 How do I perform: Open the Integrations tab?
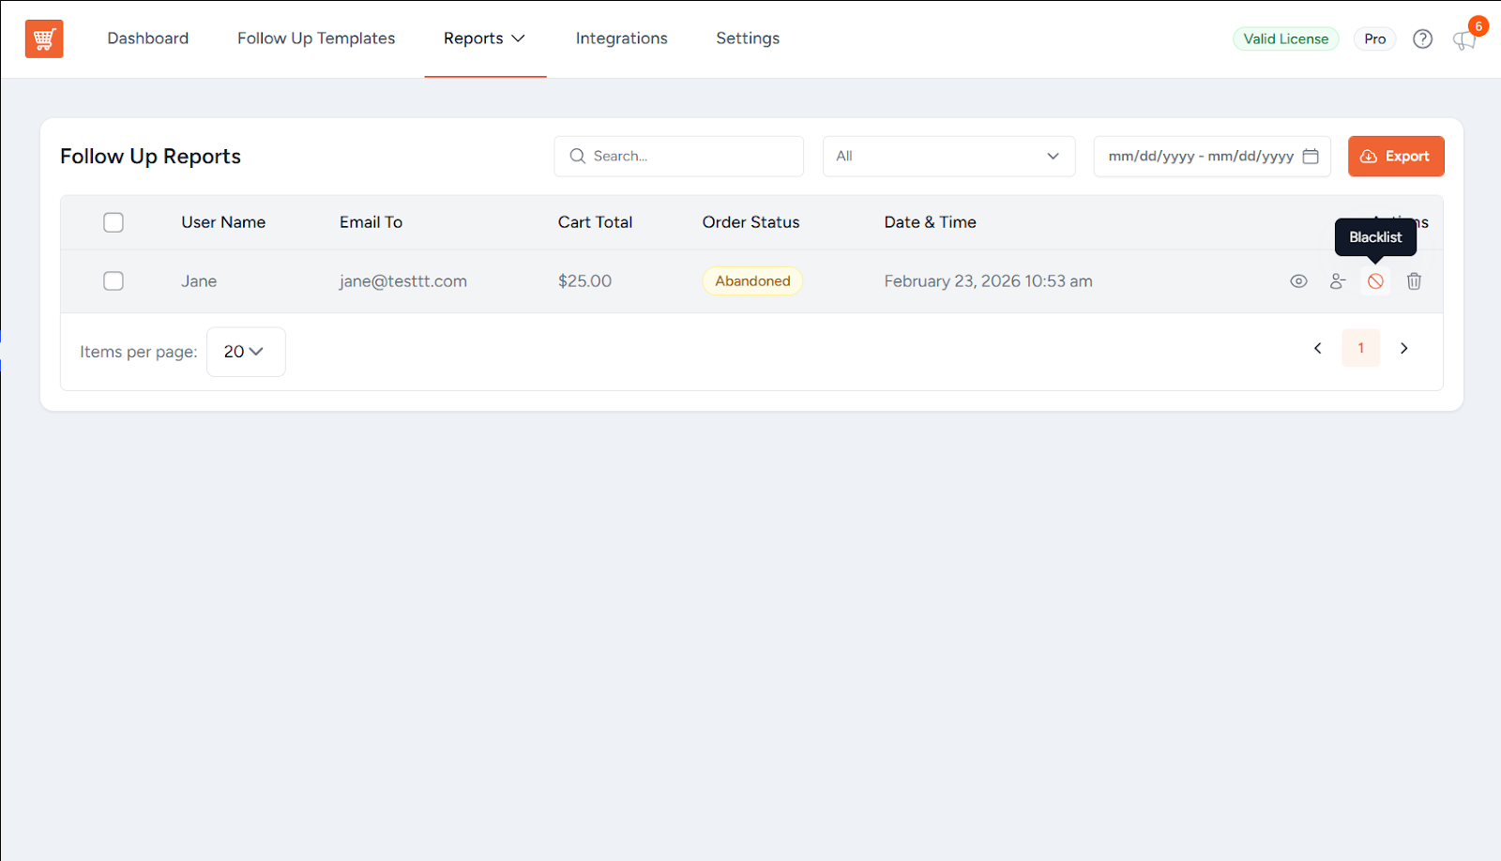621,38
